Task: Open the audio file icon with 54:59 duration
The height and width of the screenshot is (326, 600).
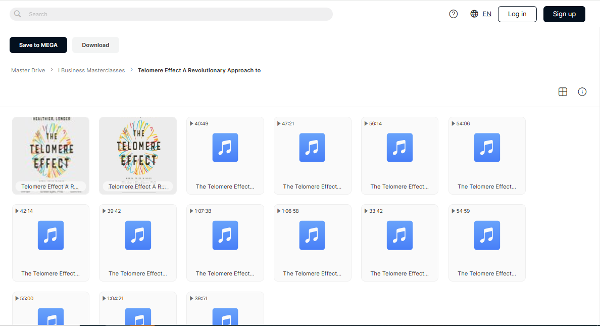Action: click(x=487, y=235)
